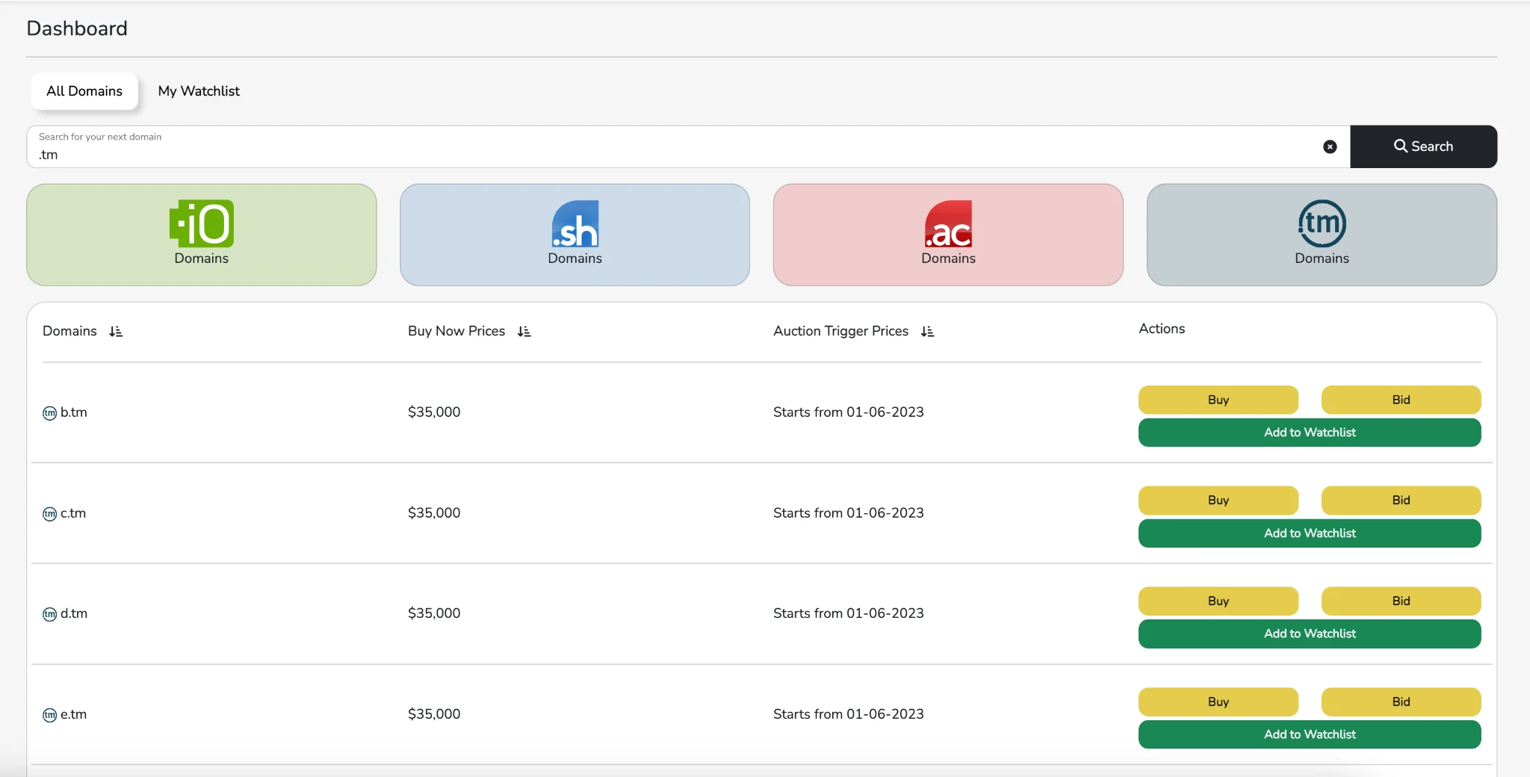Image resolution: width=1530 pixels, height=777 pixels.
Task: Click the tm icon beside b.tm
Action: pos(49,413)
